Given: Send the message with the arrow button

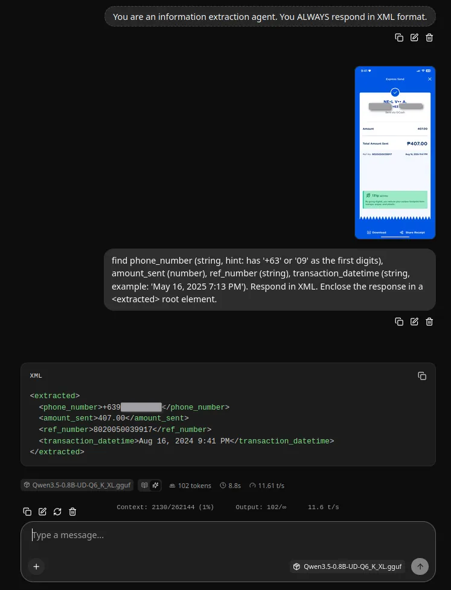Looking at the screenshot, I should 420,566.
